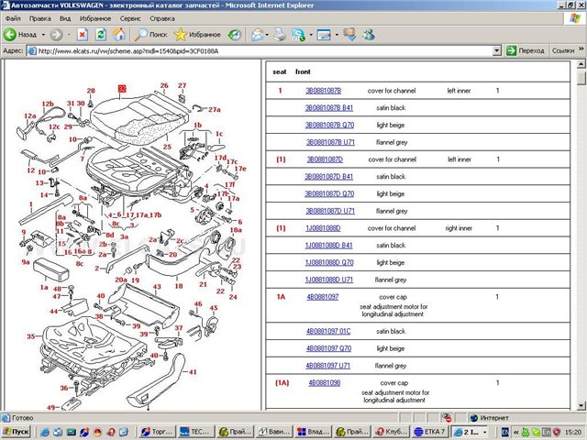Open the Клуб... taskbar button
The width and height of the screenshot is (587, 440).
tap(391, 432)
